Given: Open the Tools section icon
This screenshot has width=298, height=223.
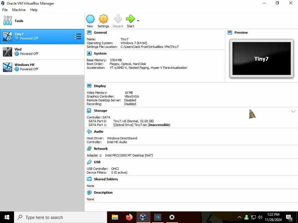Looking at the screenshot, I should [x=8, y=21].
